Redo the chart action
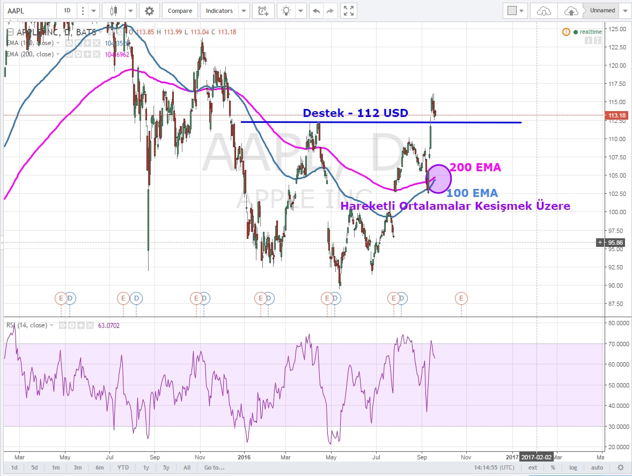Image resolution: width=632 pixels, height=476 pixels. pos(330,11)
